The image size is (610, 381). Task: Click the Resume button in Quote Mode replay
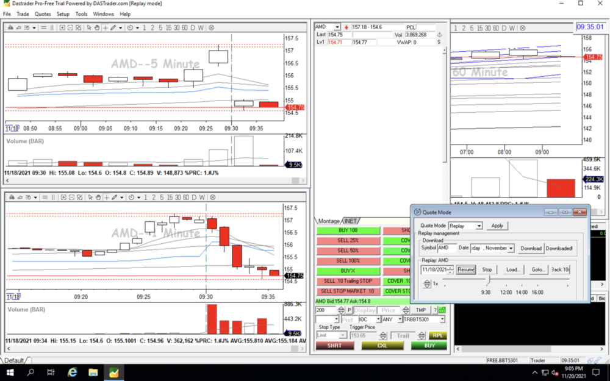point(466,269)
